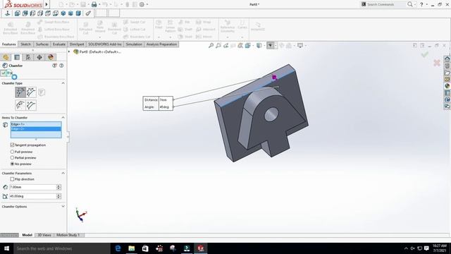Select the Full preview radio button
The image size is (451, 254).
click(x=12, y=152)
